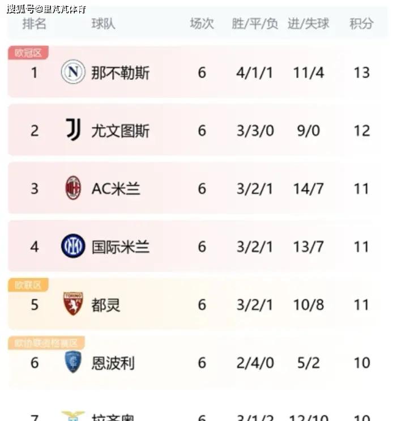Click the Torino team crest

pyautogui.click(x=73, y=304)
